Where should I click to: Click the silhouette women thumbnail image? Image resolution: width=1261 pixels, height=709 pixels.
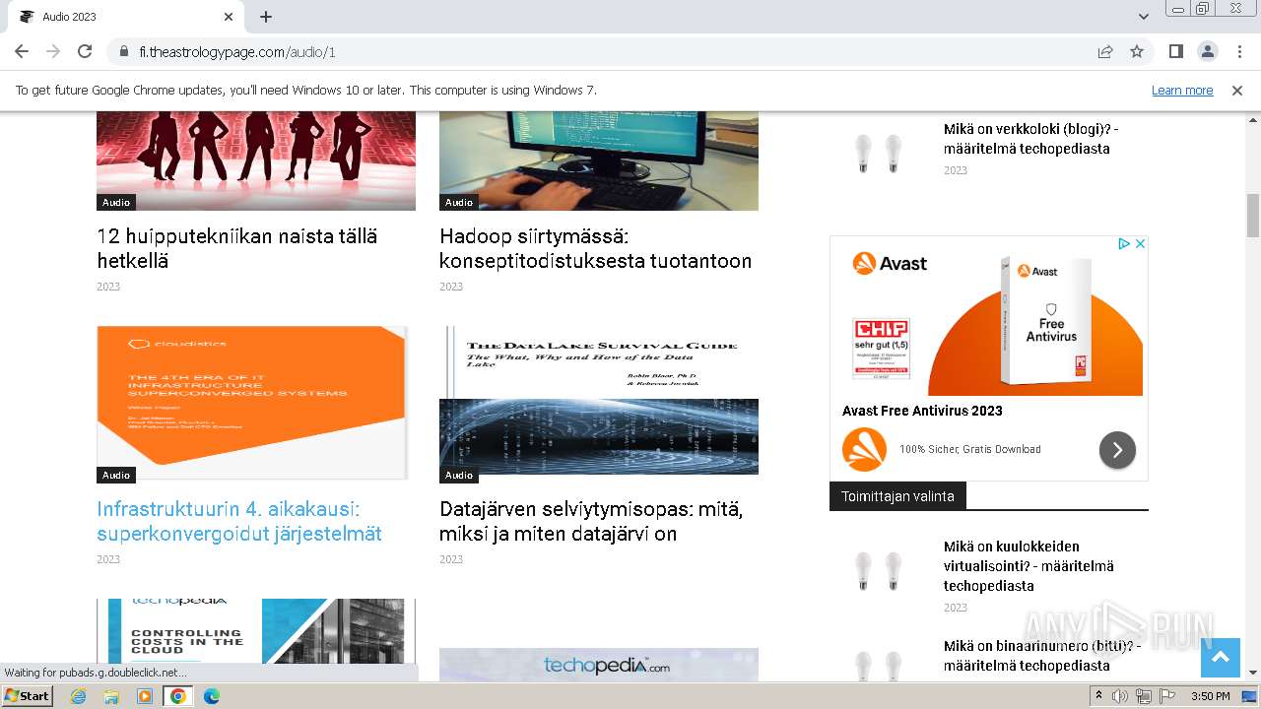[x=256, y=161]
